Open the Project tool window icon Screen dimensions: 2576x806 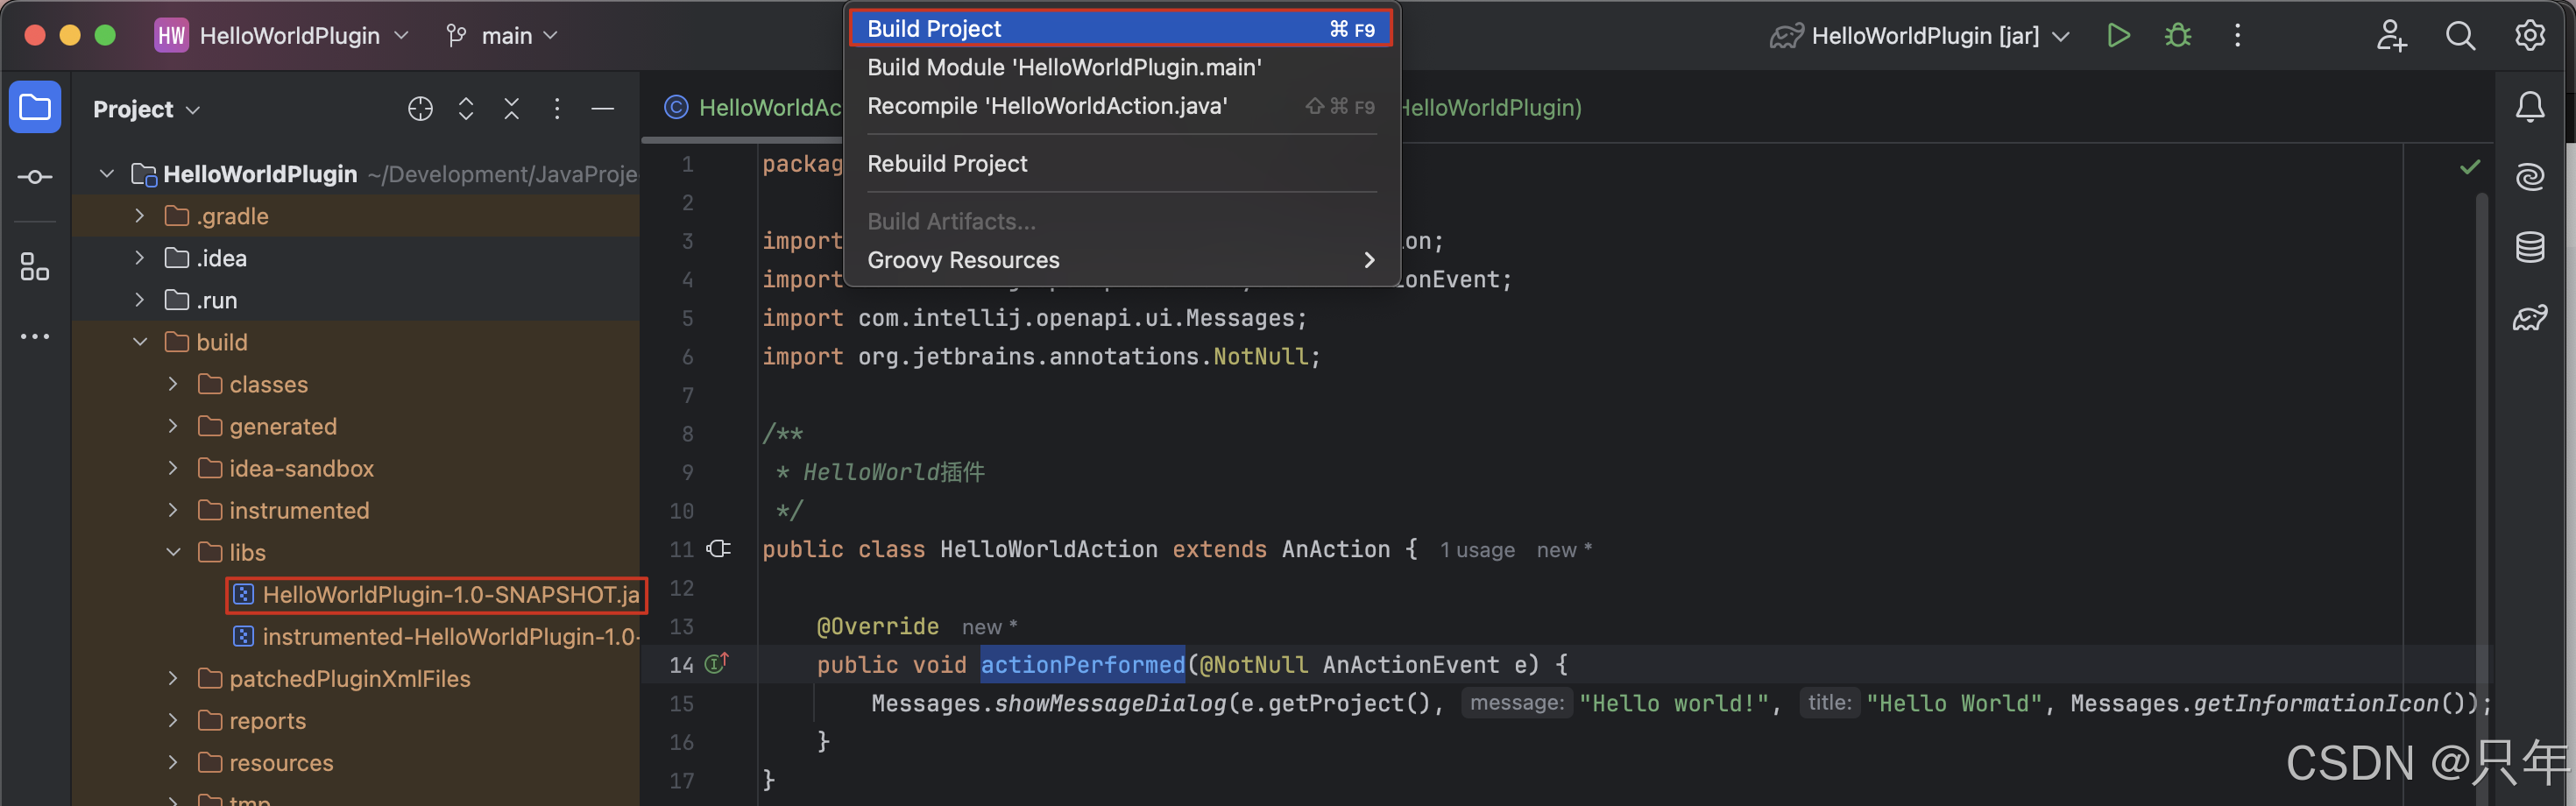pyautogui.click(x=35, y=107)
